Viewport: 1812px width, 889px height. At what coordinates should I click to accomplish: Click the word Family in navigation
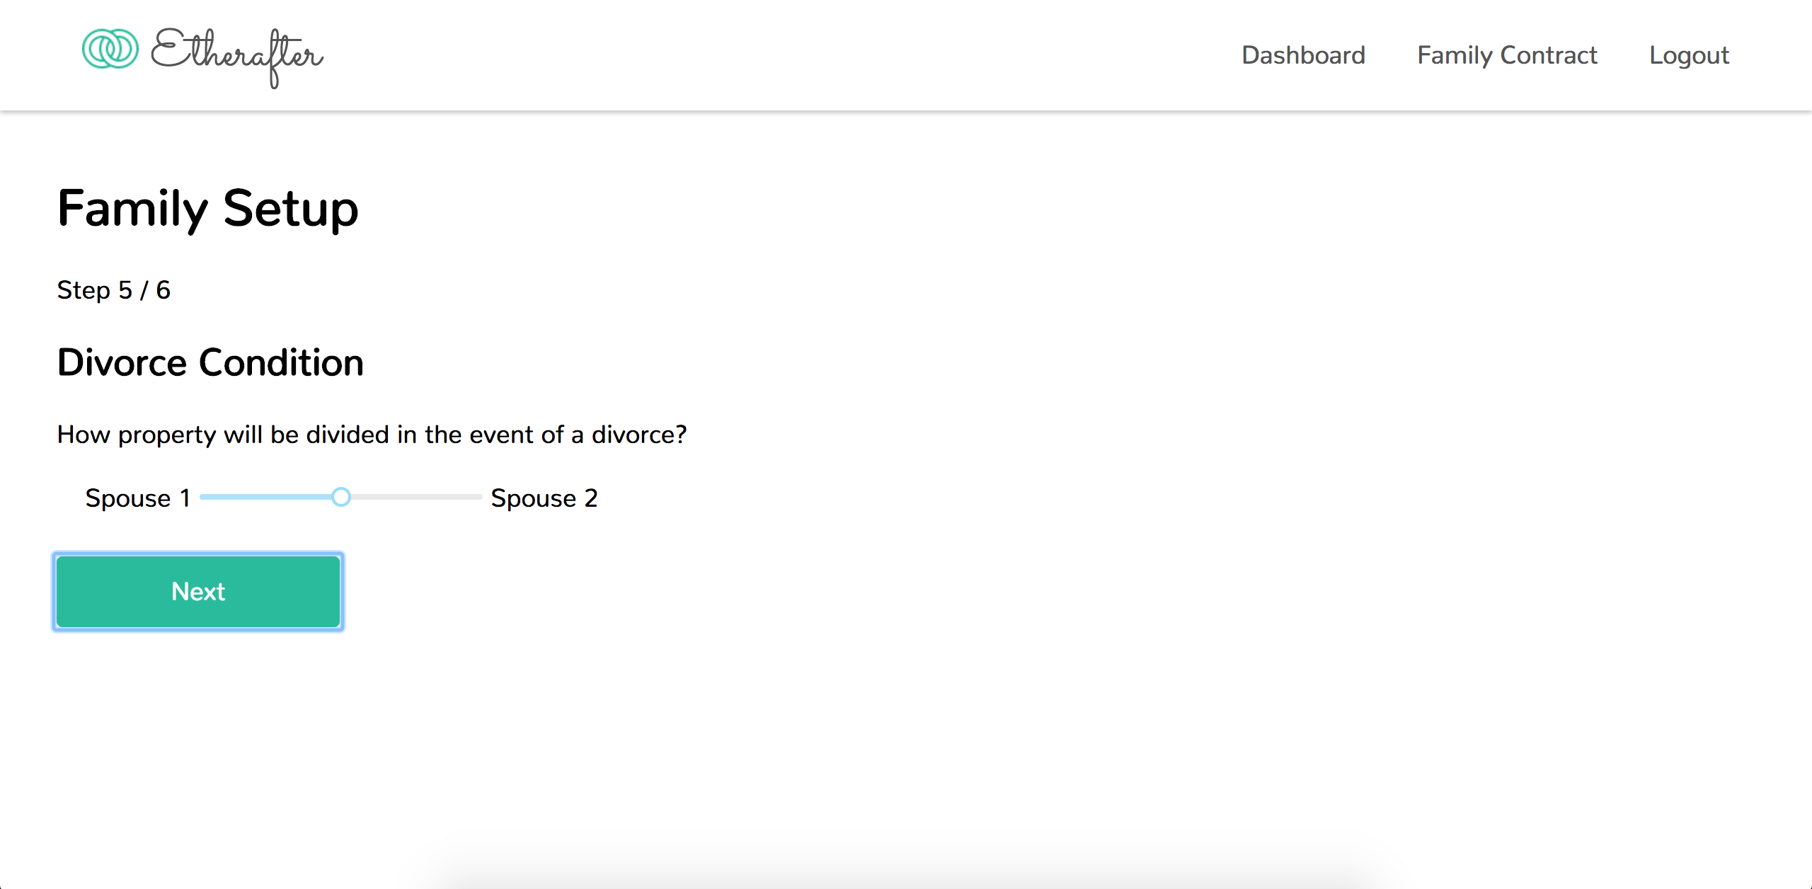point(1455,55)
